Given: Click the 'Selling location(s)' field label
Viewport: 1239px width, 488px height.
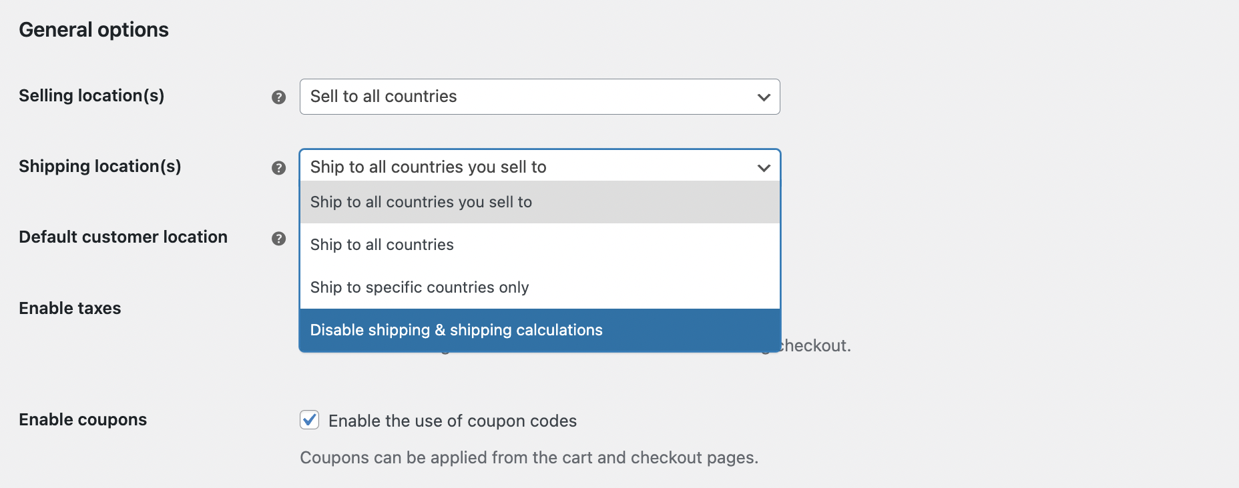Looking at the screenshot, I should pos(91,95).
